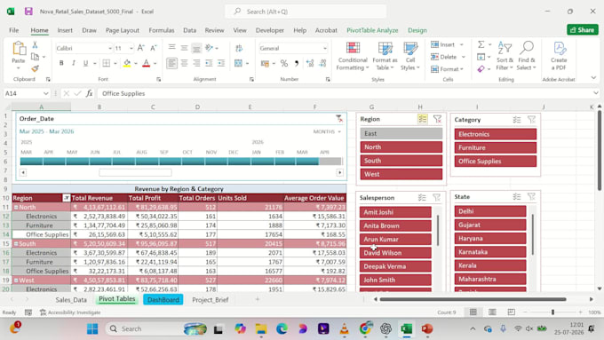The width and height of the screenshot is (604, 340).
Task: Click the Paste clipboard icon
Action: click(x=19, y=49)
